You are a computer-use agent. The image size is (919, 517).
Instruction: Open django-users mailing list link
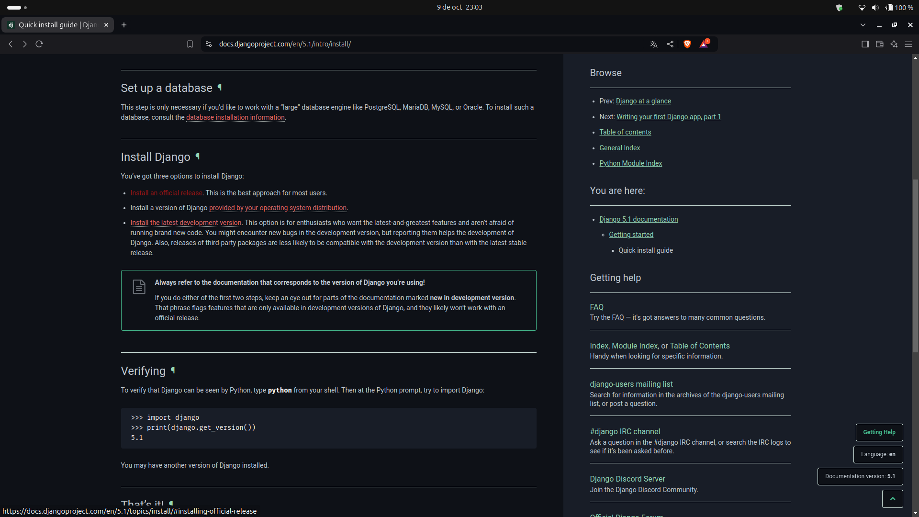(631, 384)
